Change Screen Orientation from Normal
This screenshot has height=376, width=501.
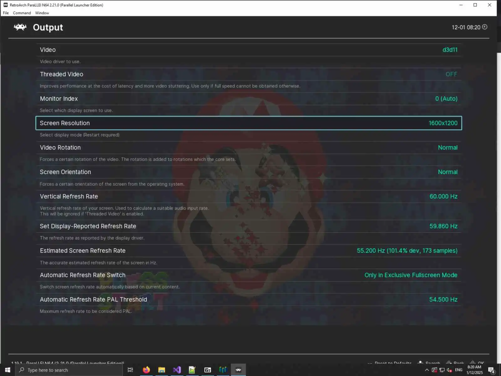[249, 172]
